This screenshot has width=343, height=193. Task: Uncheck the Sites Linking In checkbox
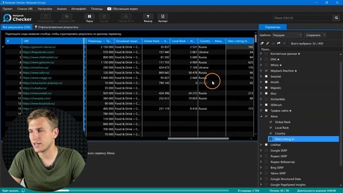pyautogui.click(x=271, y=139)
